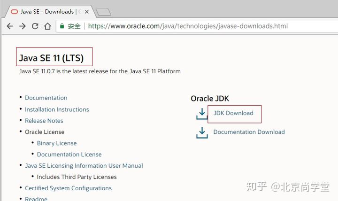Open the Certified System Configurations link
Screen dimensions: 338x201
68,188
